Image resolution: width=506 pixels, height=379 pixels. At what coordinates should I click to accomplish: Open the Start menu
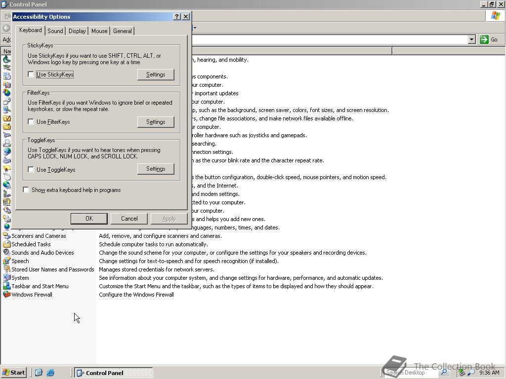tap(14, 373)
